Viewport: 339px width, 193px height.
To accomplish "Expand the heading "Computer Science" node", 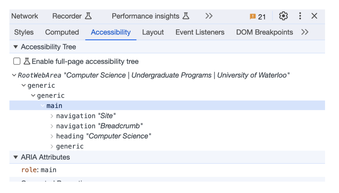I will [x=52, y=136].
